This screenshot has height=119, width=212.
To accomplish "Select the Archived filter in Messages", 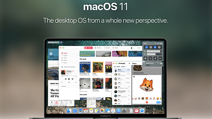I will point(123,67).
